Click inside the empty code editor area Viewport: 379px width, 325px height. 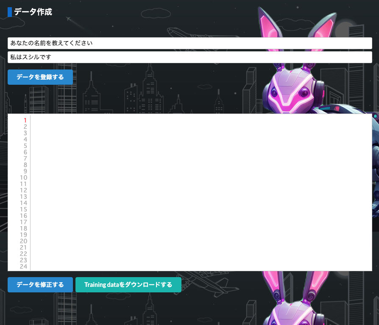[201, 191]
